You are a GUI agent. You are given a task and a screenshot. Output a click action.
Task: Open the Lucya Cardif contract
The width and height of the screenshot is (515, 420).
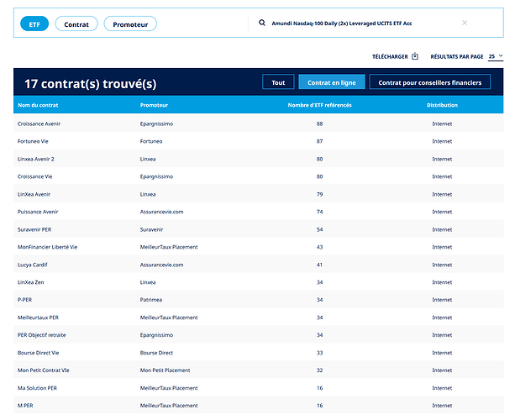click(33, 265)
